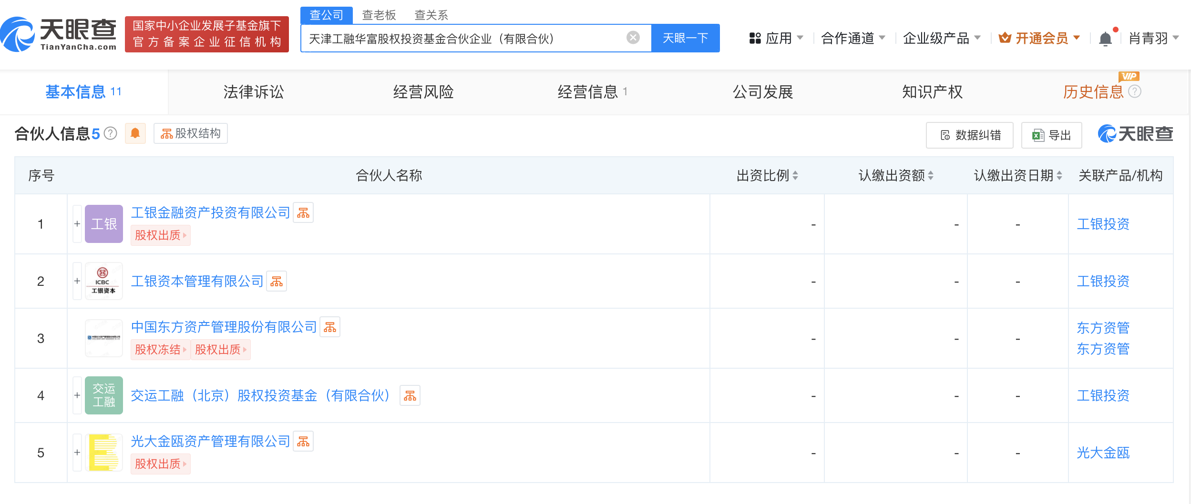The width and height of the screenshot is (1191, 504).
Task: Click the orange alert bell beside 合伙人信息
Action: pyautogui.click(x=135, y=133)
